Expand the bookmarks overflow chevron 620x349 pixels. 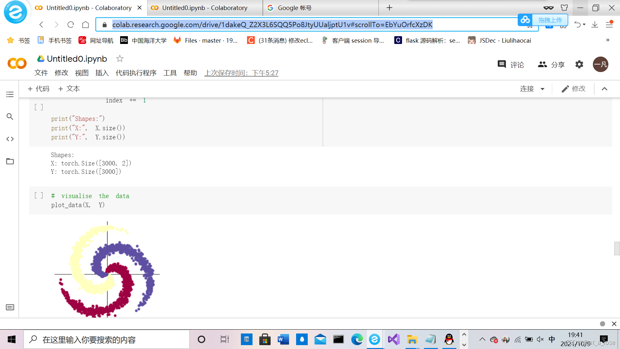[x=608, y=40]
